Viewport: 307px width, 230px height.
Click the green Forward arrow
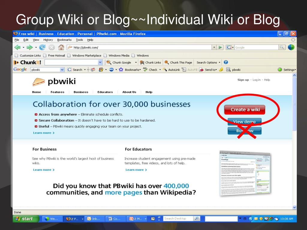[30, 47]
